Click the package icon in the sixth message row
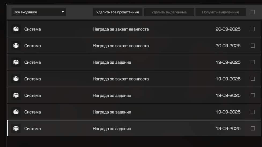262x147 pixels. point(16,112)
